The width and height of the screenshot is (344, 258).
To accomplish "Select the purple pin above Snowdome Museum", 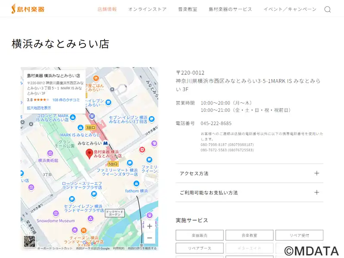I will 56,213.
